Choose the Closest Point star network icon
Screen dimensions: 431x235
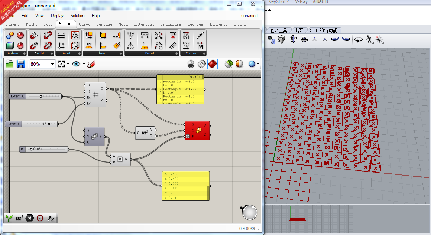point(159,35)
